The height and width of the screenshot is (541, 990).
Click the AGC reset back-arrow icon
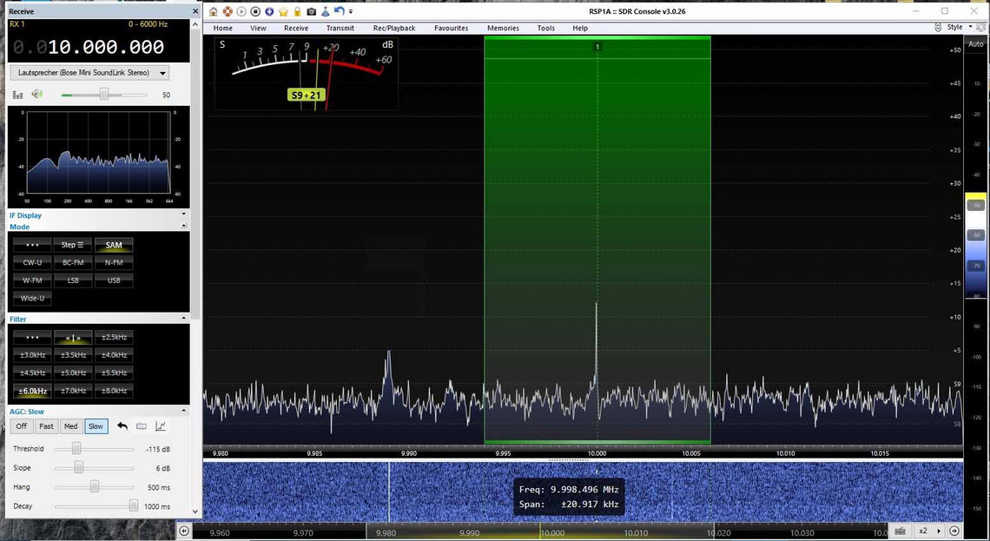(122, 426)
